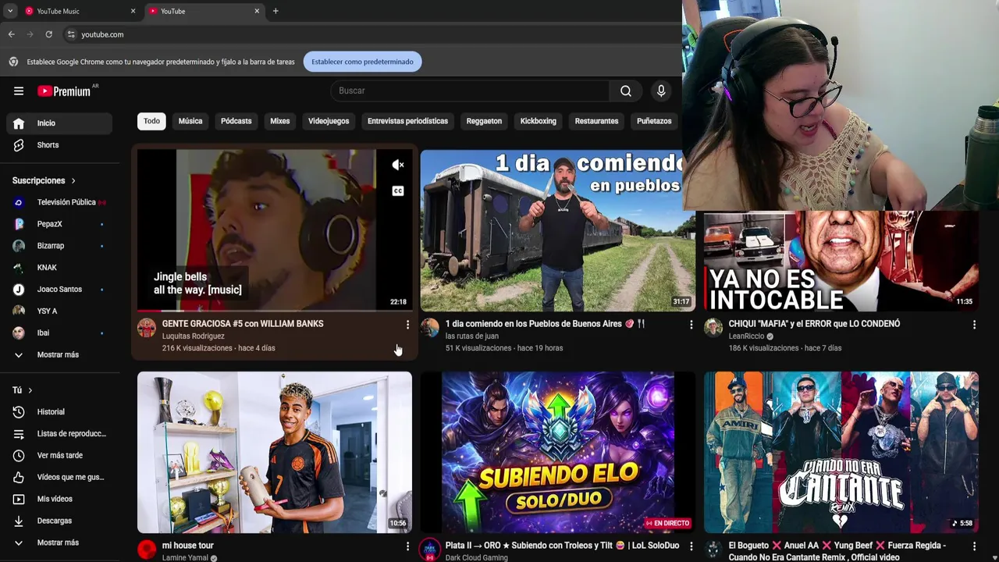Reload the page
Screen dimensions: 999x562
click(x=48, y=34)
